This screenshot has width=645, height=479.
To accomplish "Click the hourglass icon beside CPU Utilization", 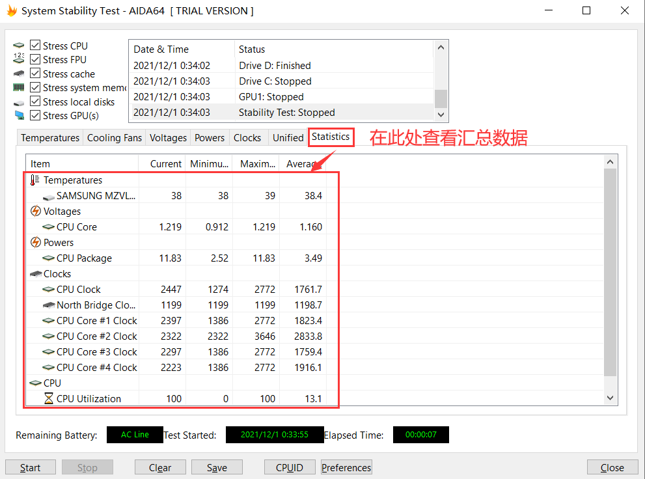I will tap(49, 399).
